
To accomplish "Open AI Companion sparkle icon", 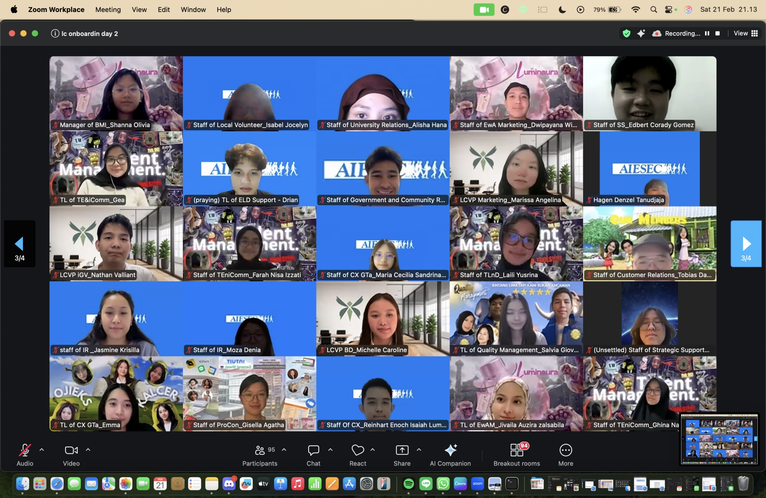I will coord(450,450).
